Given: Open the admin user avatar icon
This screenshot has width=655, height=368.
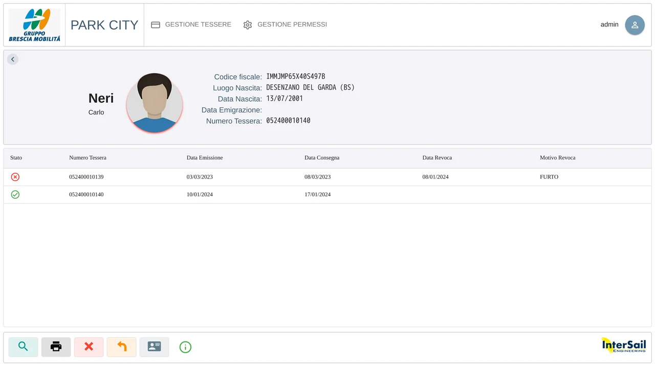Looking at the screenshot, I should [635, 25].
